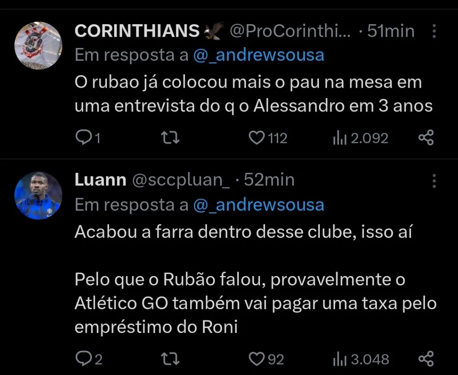Share Luann's tweet via the share icon

click(426, 358)
